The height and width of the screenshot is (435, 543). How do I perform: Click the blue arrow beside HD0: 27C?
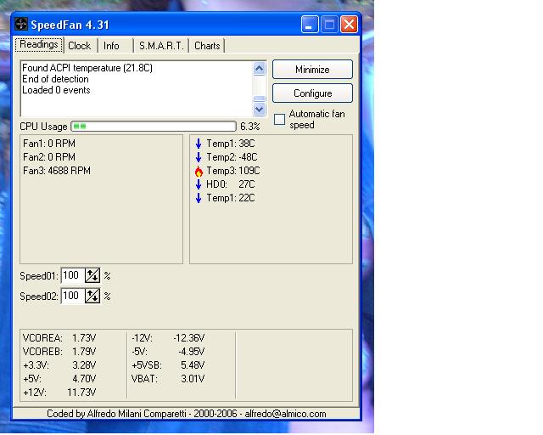(199, 184)
